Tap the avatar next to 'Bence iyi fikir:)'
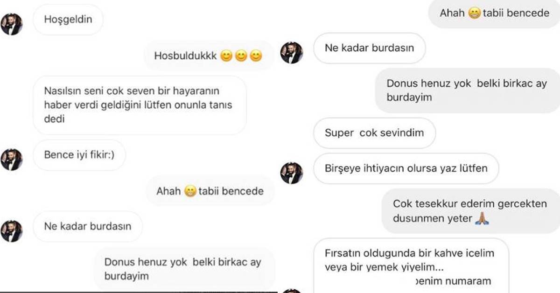The width and height of the screenshot is (560, 293). tap(12, 160)
